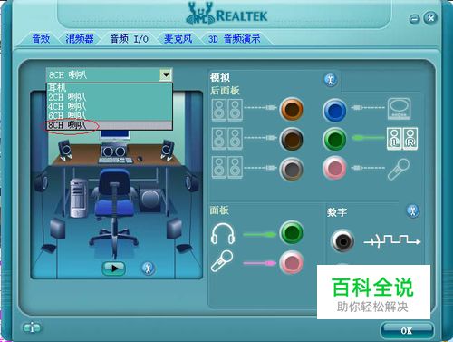Click the L R front speakers icon

click(402, 139)
